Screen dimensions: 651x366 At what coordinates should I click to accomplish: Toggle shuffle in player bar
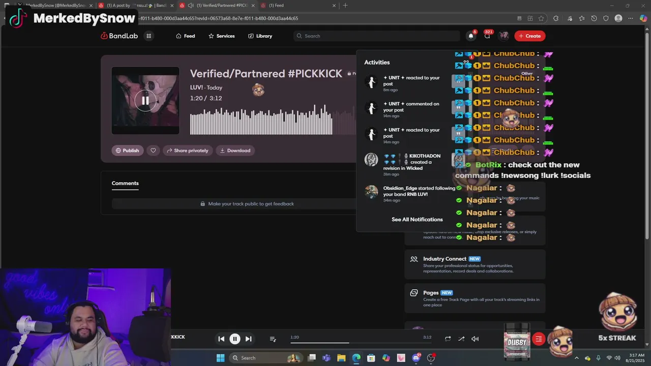click(461, 339)
